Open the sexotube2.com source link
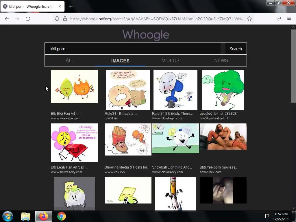Viewport: 296px width, 222px height. [210, 172]
